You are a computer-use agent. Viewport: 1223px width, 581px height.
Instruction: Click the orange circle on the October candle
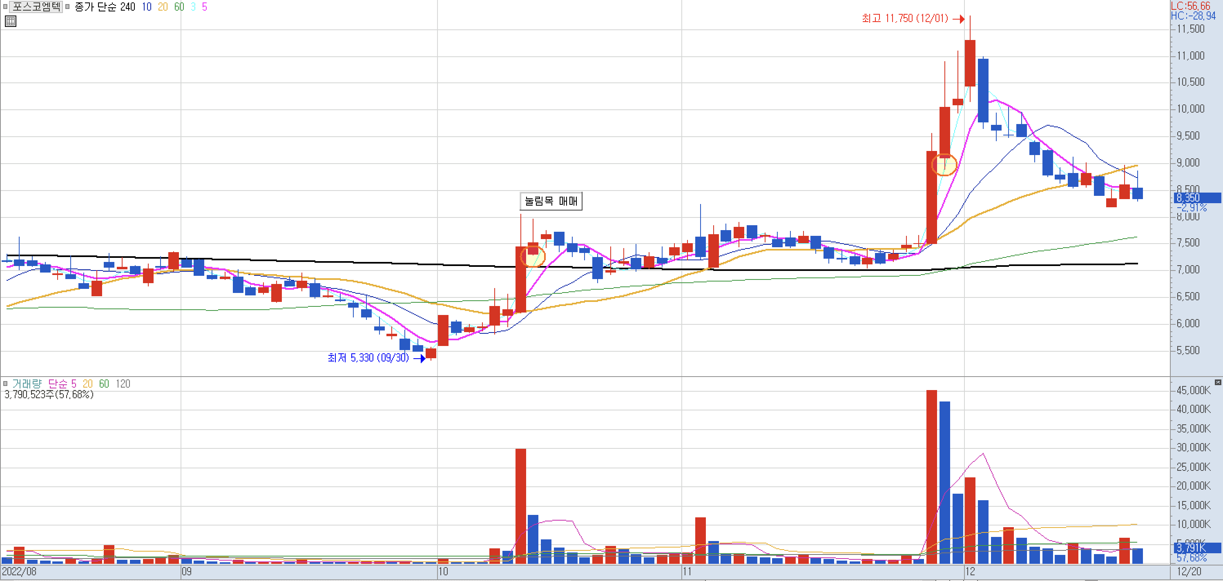click(x=533, y=256)
